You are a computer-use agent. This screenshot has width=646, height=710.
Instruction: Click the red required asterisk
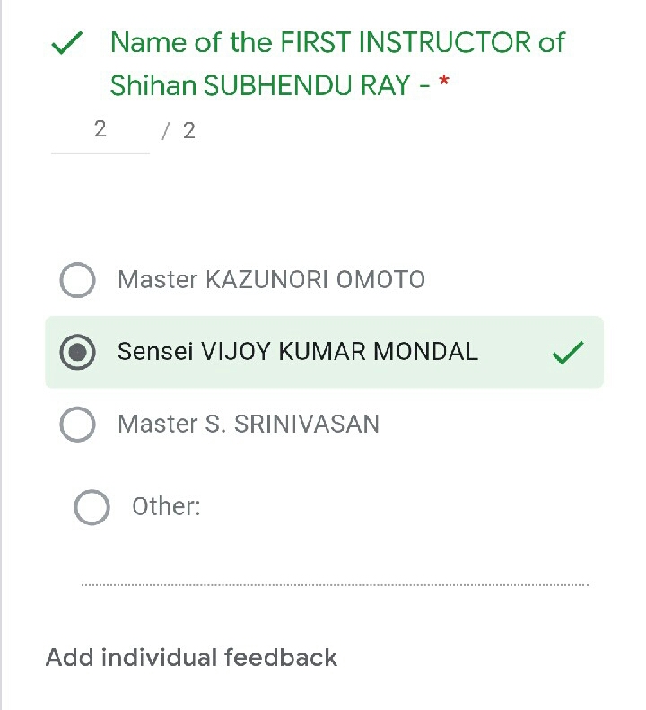443,85
